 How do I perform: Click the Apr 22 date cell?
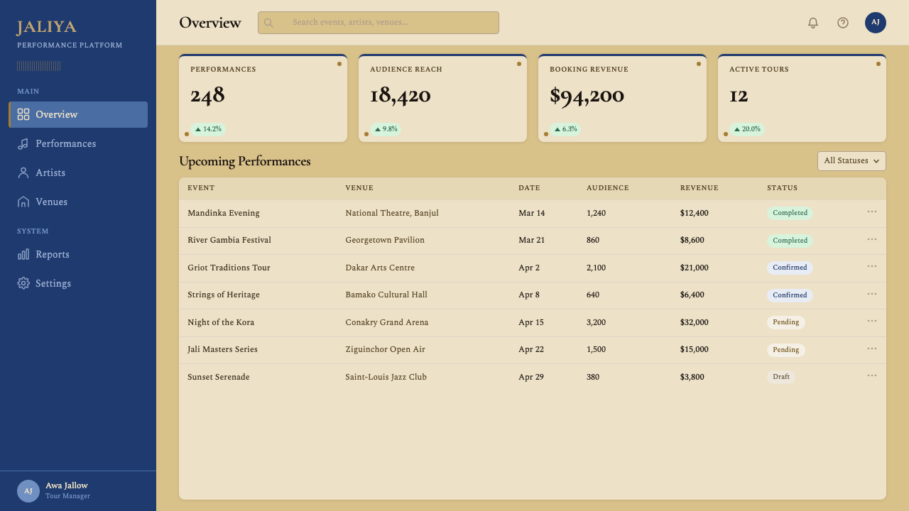point(531,349)
